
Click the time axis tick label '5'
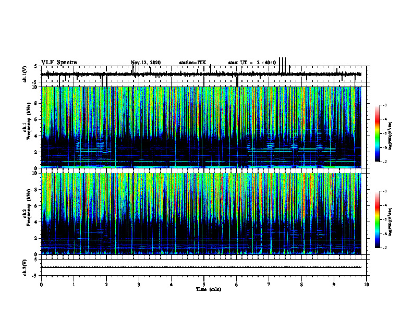coord(204,285)
